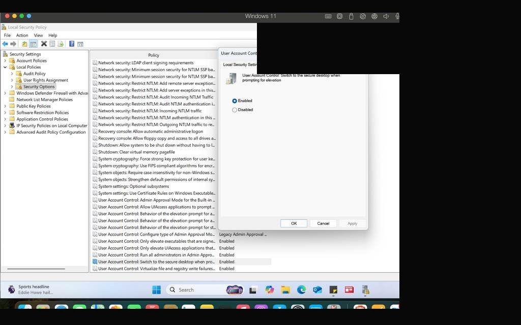Expand the Public Key Policies node

tap(5, 106)
